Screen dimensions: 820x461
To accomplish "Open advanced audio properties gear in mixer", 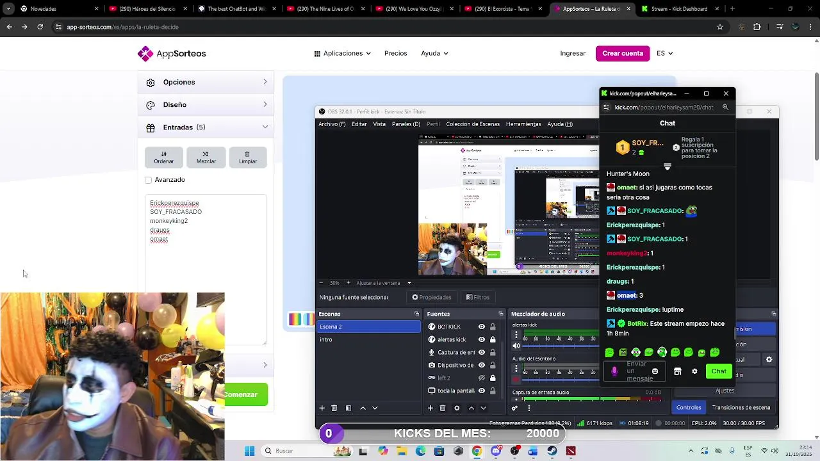I will (x=514, y=408).
